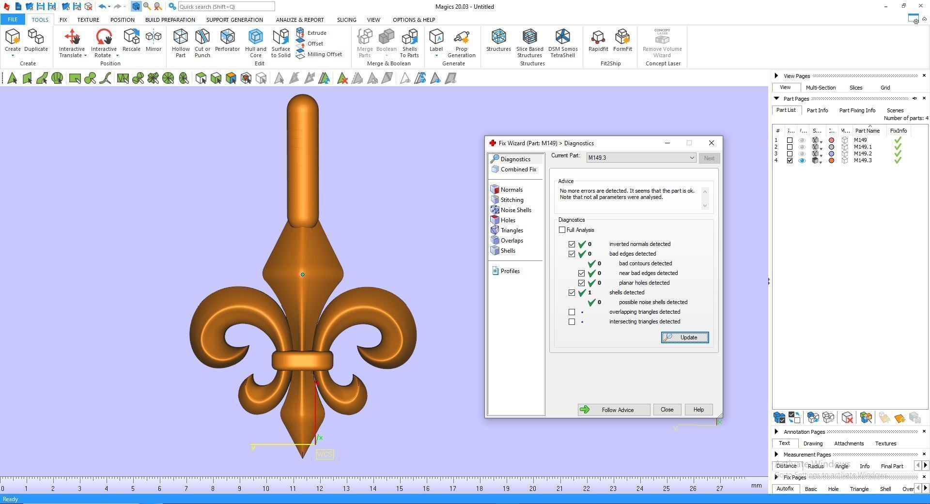Use the Milling Offset tool
Viewport: 930px width, 504px height.
(319, 54)
